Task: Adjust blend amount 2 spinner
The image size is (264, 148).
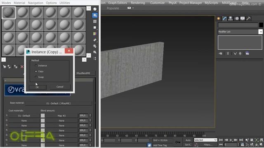Action: [90, 120]
